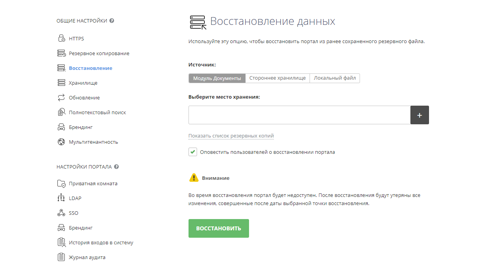Click Брендинг icon under Общие настройки
The height and width of the screenshot is (275, 481).
(x=61, y=127)
